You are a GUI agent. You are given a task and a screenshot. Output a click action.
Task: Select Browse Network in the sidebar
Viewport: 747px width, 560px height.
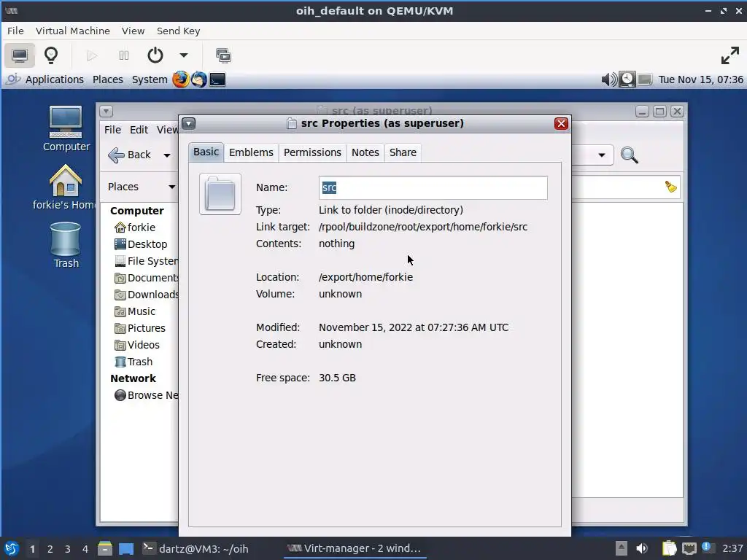pyautogui.click(x=147, y=395)
